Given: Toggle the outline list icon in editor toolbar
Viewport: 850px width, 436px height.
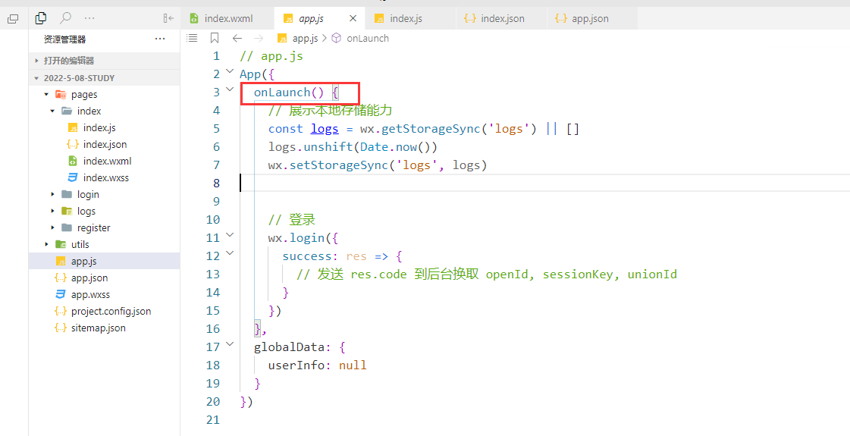Looking at the screenshot, I should 191,38.
